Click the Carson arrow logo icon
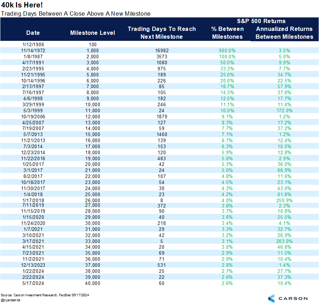 271,298
